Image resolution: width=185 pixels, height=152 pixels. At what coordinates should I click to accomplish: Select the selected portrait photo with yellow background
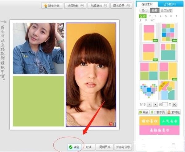pos(91,75)
